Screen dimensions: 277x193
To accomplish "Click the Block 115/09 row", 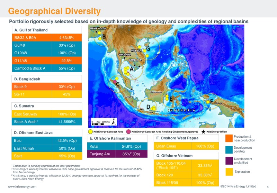I will click(186, 183).
